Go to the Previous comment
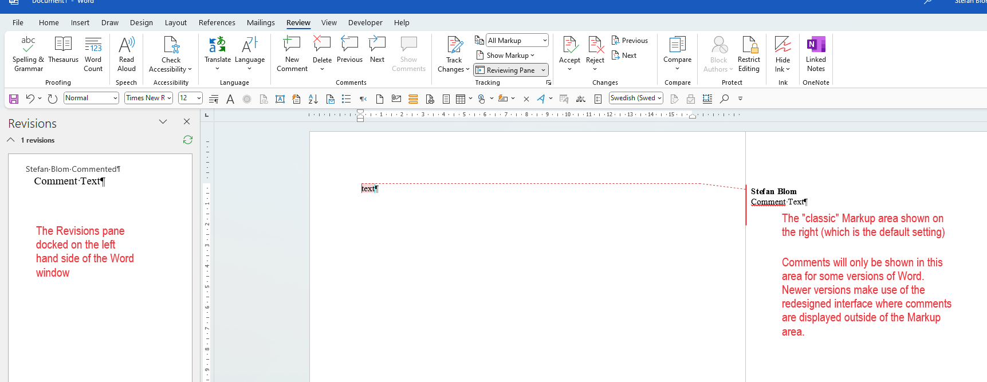 coord(349,50)
